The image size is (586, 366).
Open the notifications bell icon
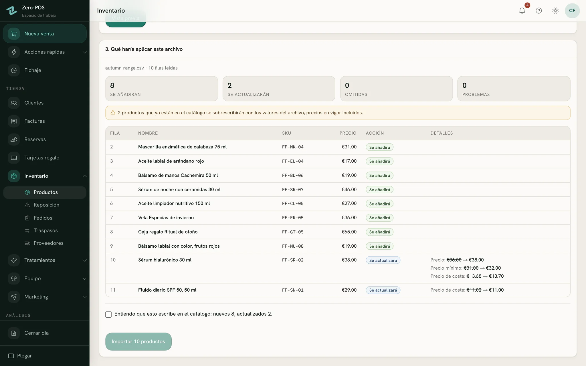pos(522,11)
